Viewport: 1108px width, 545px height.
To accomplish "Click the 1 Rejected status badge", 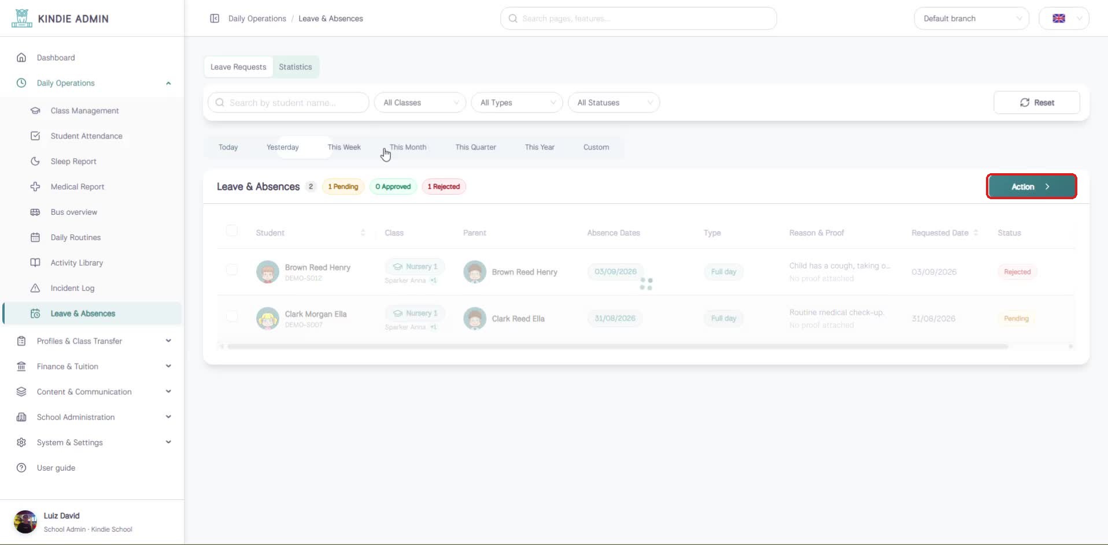I will [444, 186].
